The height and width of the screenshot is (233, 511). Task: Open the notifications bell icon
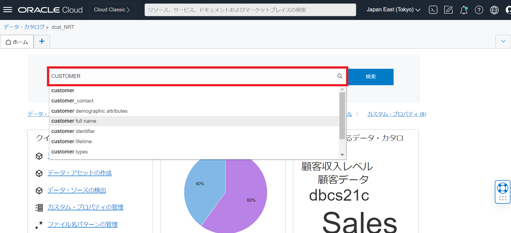click(x=464, y=10)
